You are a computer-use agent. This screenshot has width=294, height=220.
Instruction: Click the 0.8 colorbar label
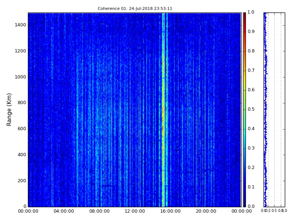point(251,51)
